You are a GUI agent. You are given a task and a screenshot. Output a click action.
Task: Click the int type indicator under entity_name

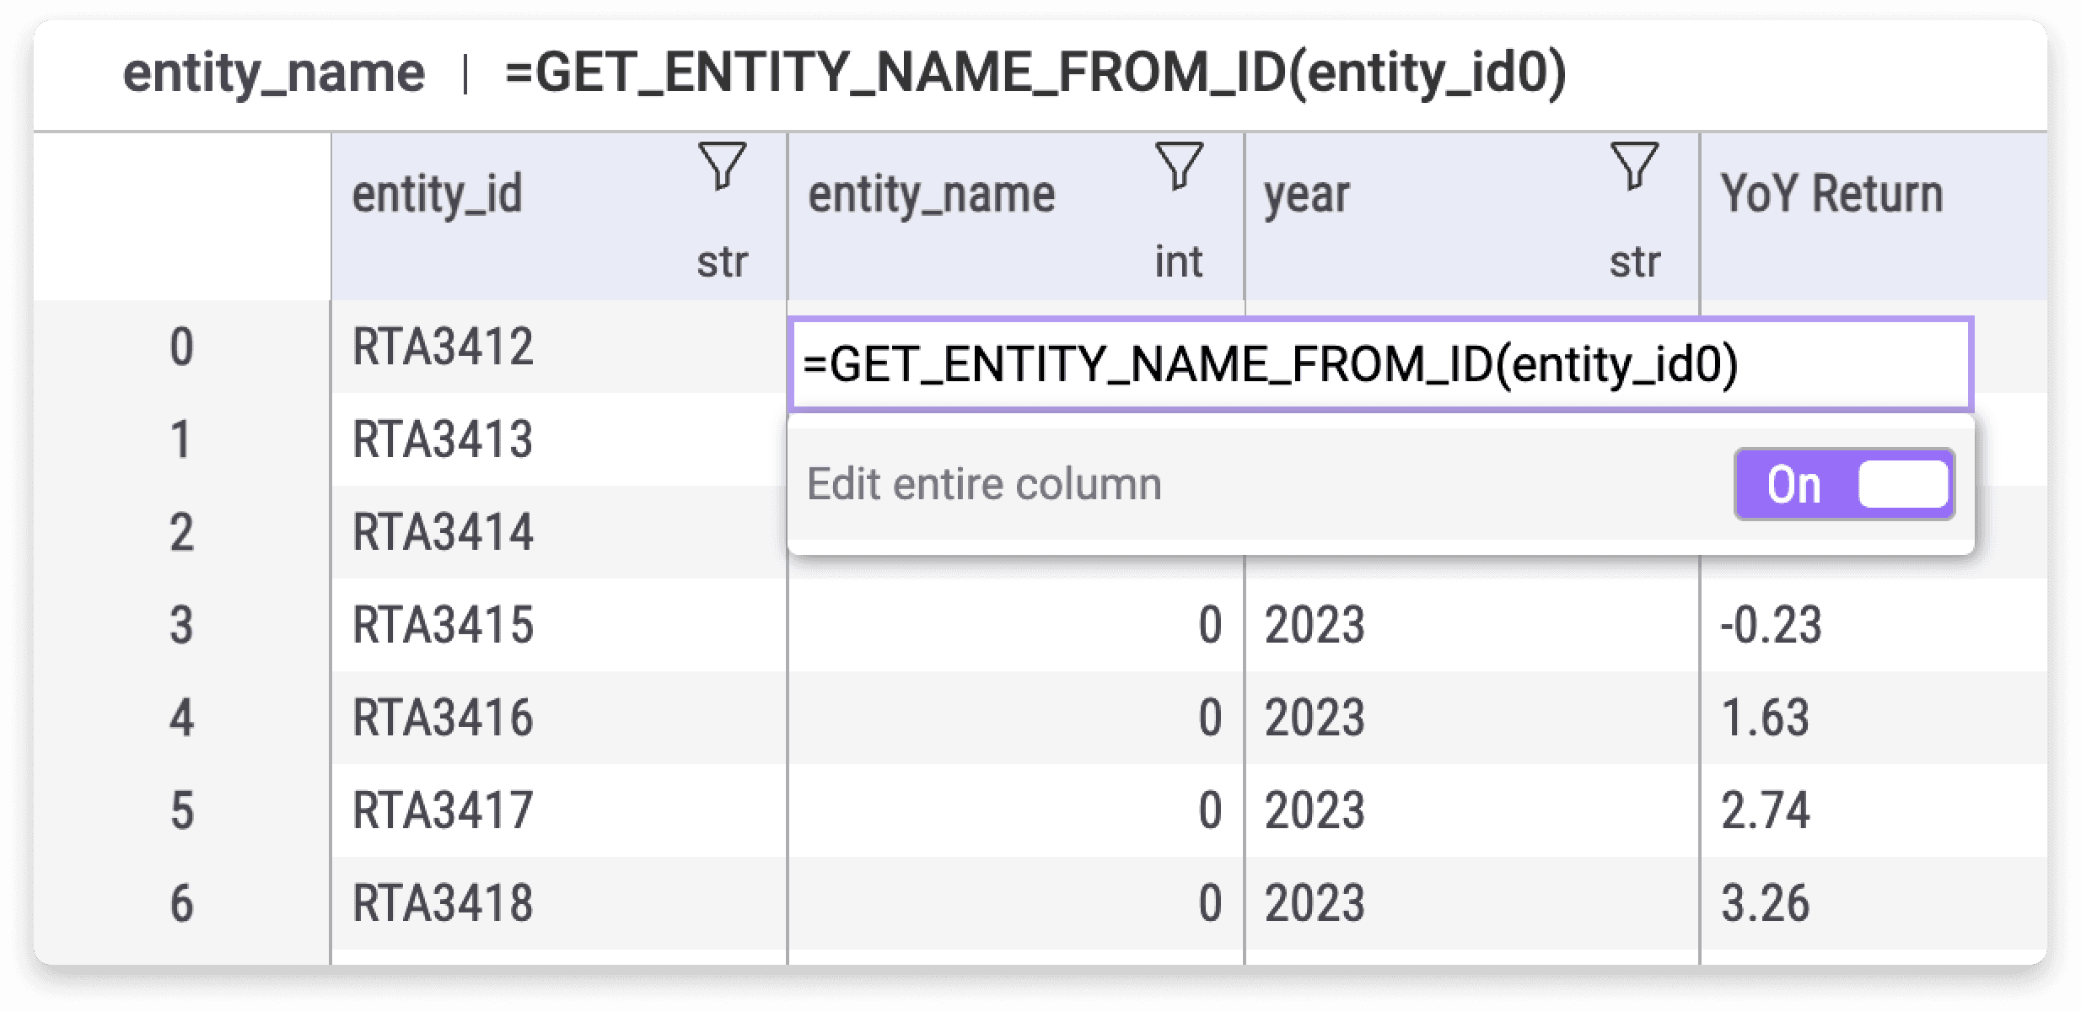(x=1180, y=261)
